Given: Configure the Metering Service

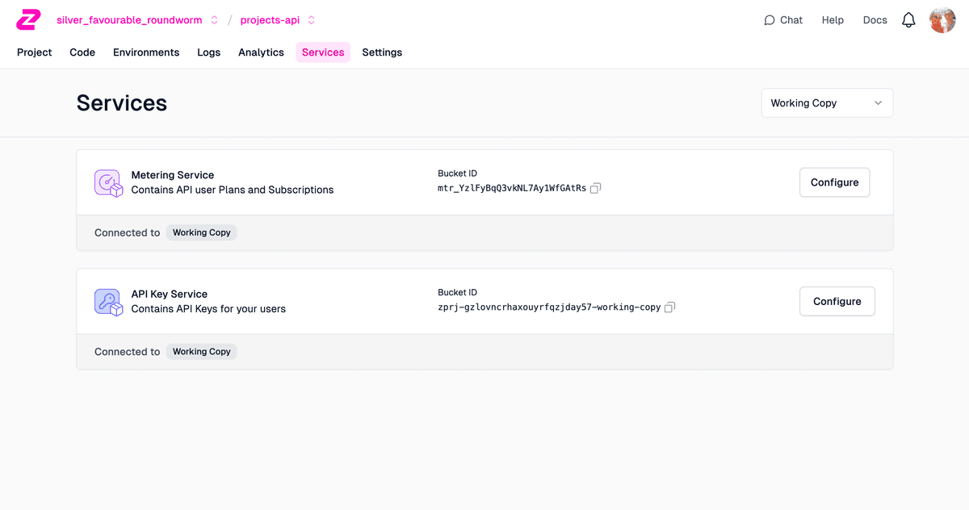Looking at the screenshot, I should point(834,182).
